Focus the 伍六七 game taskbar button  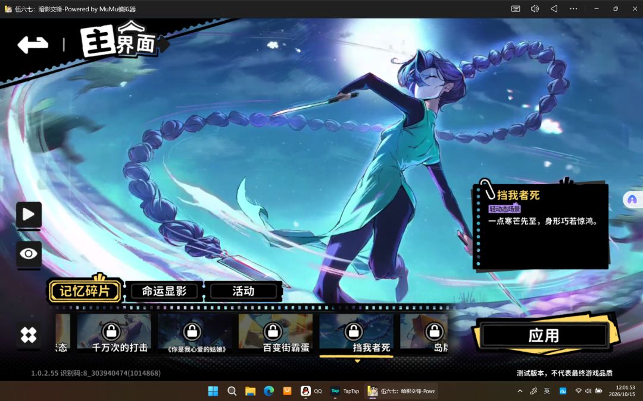pos(401,391)
